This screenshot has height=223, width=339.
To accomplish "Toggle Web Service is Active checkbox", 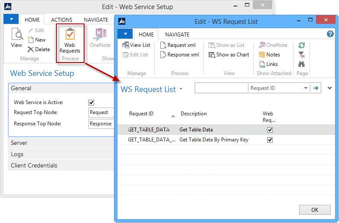I will pyautogui.click(x=91, y=102).
